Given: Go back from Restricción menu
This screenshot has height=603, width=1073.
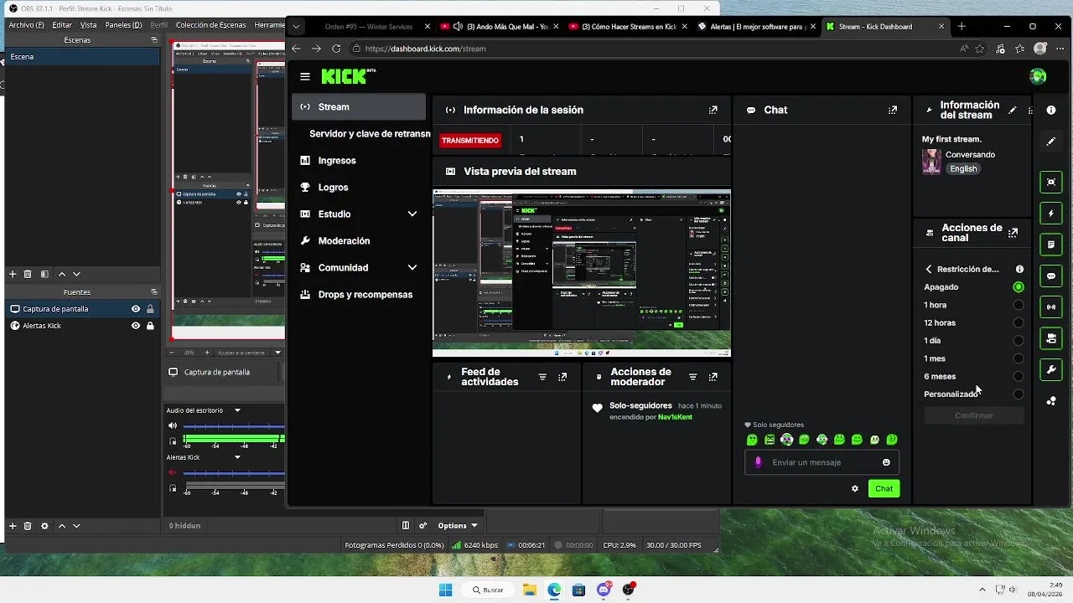Looking at the screenshot, I should 929,270.
